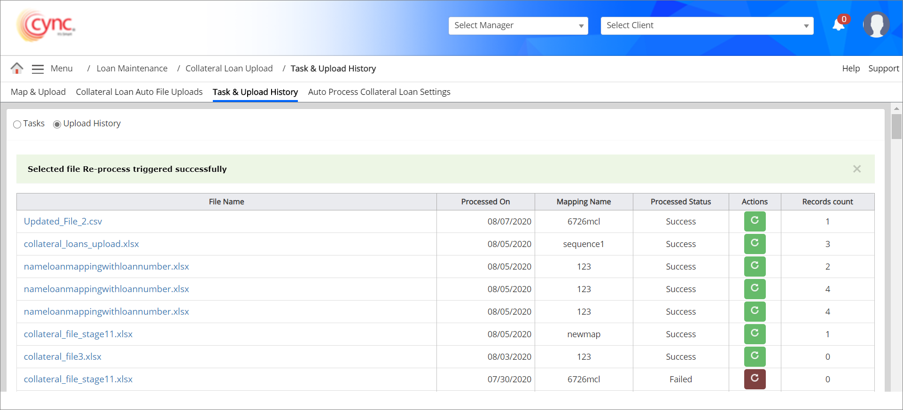The width and height of the screenshot is (903, 410).
Task: Switch to the Map & Upload tab
Action: click(x=38, y=92)
